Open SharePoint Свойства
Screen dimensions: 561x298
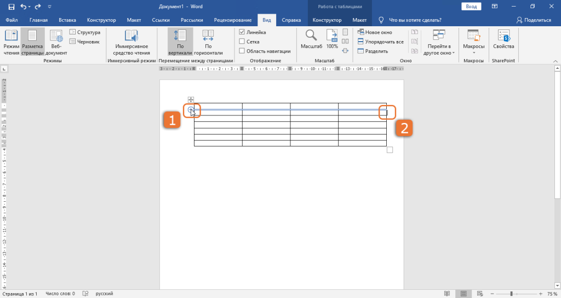[503, 39]
